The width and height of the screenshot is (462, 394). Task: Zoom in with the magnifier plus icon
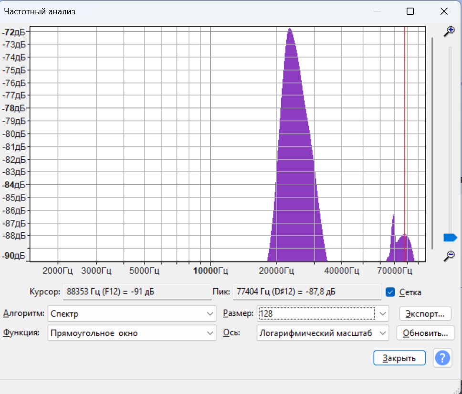tap(449, 31)
